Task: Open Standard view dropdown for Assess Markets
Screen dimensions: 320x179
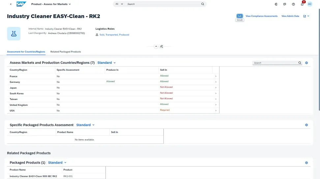Action: 106,63
